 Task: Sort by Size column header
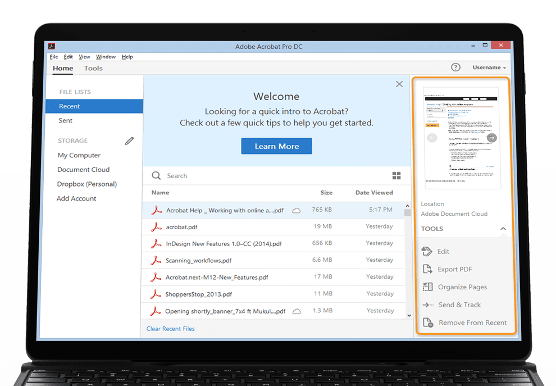click(326, 193)
